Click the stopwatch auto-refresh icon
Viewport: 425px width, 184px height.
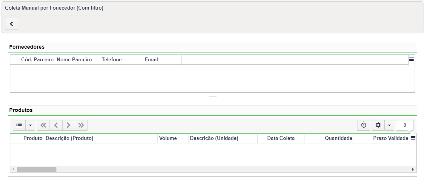click(364, 125)
